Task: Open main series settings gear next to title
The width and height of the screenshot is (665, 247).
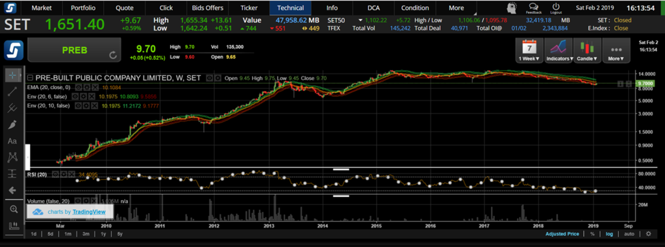Action: tap(218, 78)
